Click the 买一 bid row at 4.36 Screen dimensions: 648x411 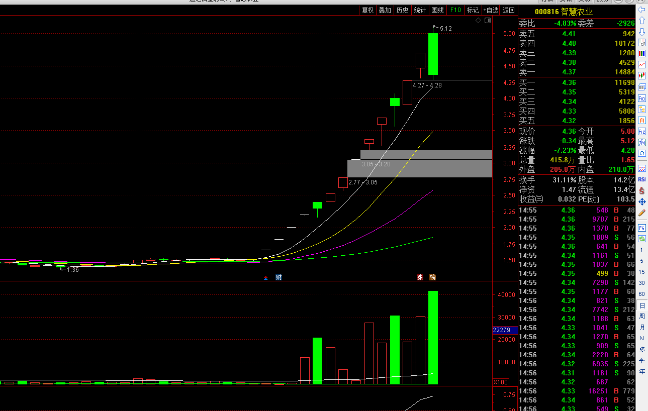tap(577, 82)
